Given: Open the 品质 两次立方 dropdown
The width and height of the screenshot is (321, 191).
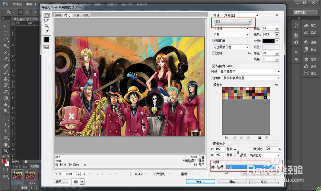Looking at the screenshot, I should (x=265, y=155).
